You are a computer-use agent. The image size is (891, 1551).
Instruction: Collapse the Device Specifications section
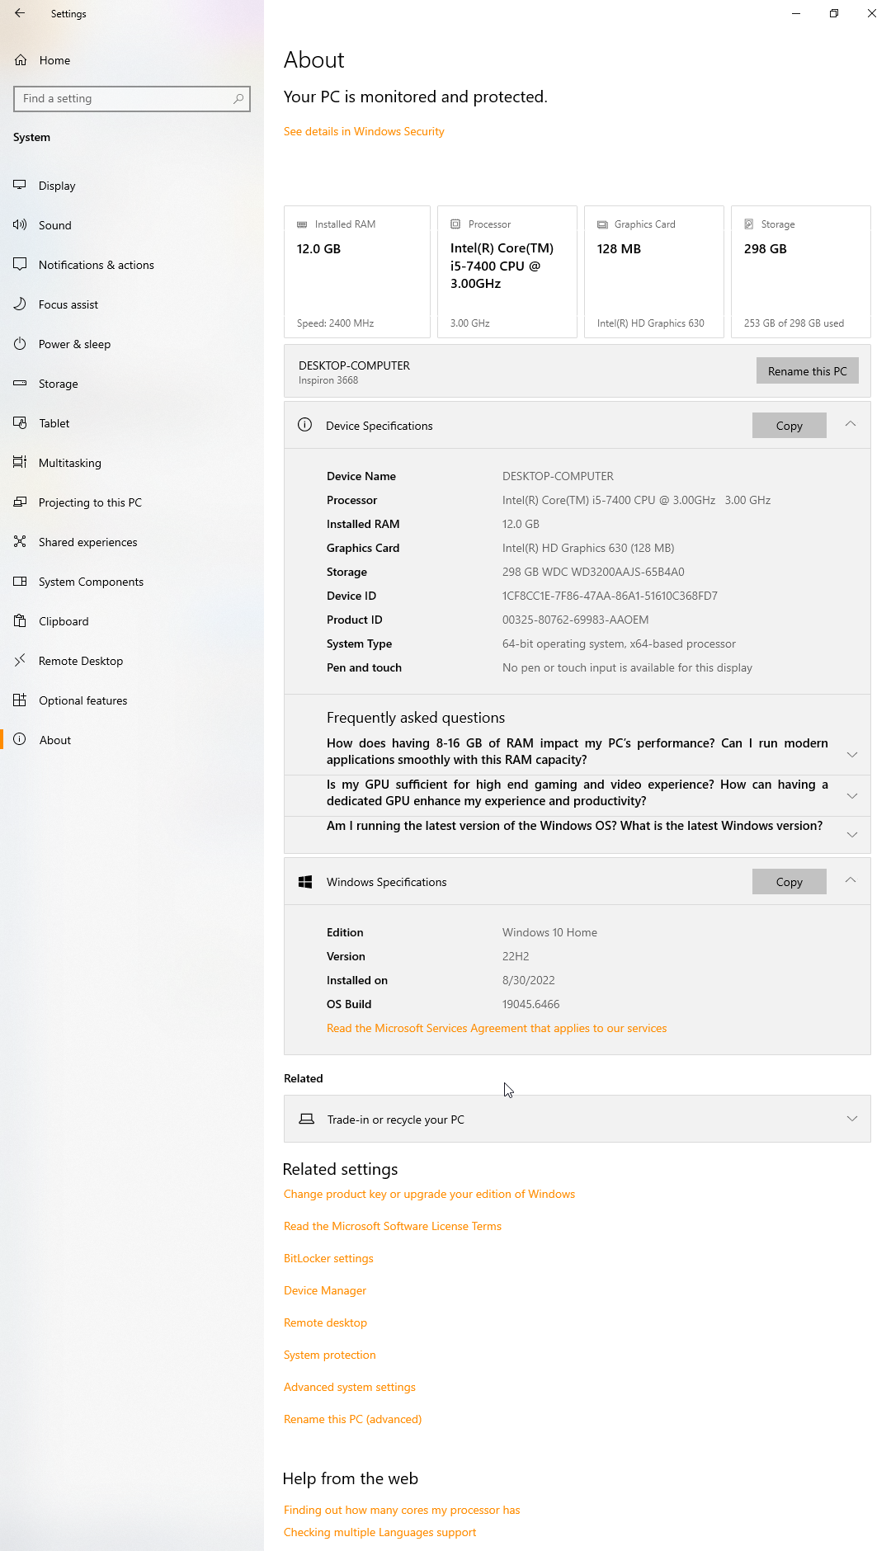(x=851, y=425)
